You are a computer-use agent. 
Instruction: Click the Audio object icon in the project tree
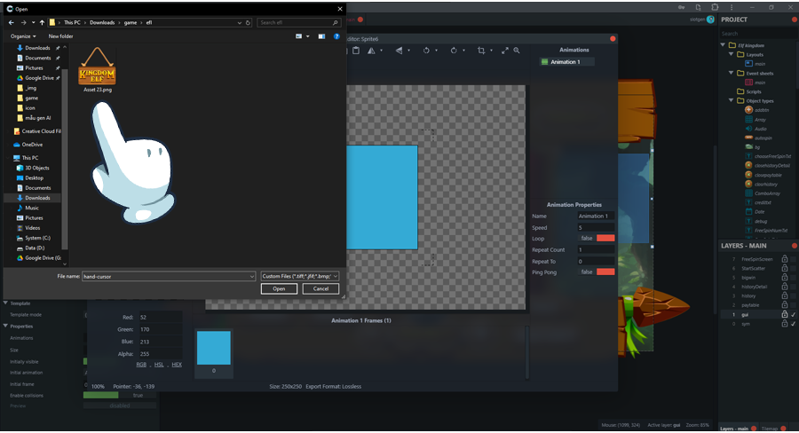pos(748,129)
